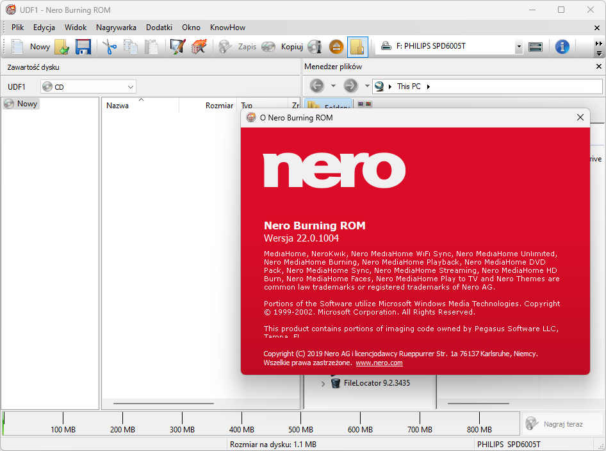Open the Plik menu

click(18, 28)
